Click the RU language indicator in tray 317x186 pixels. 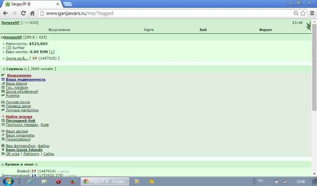pyautogui.click(x=261, y=181)
